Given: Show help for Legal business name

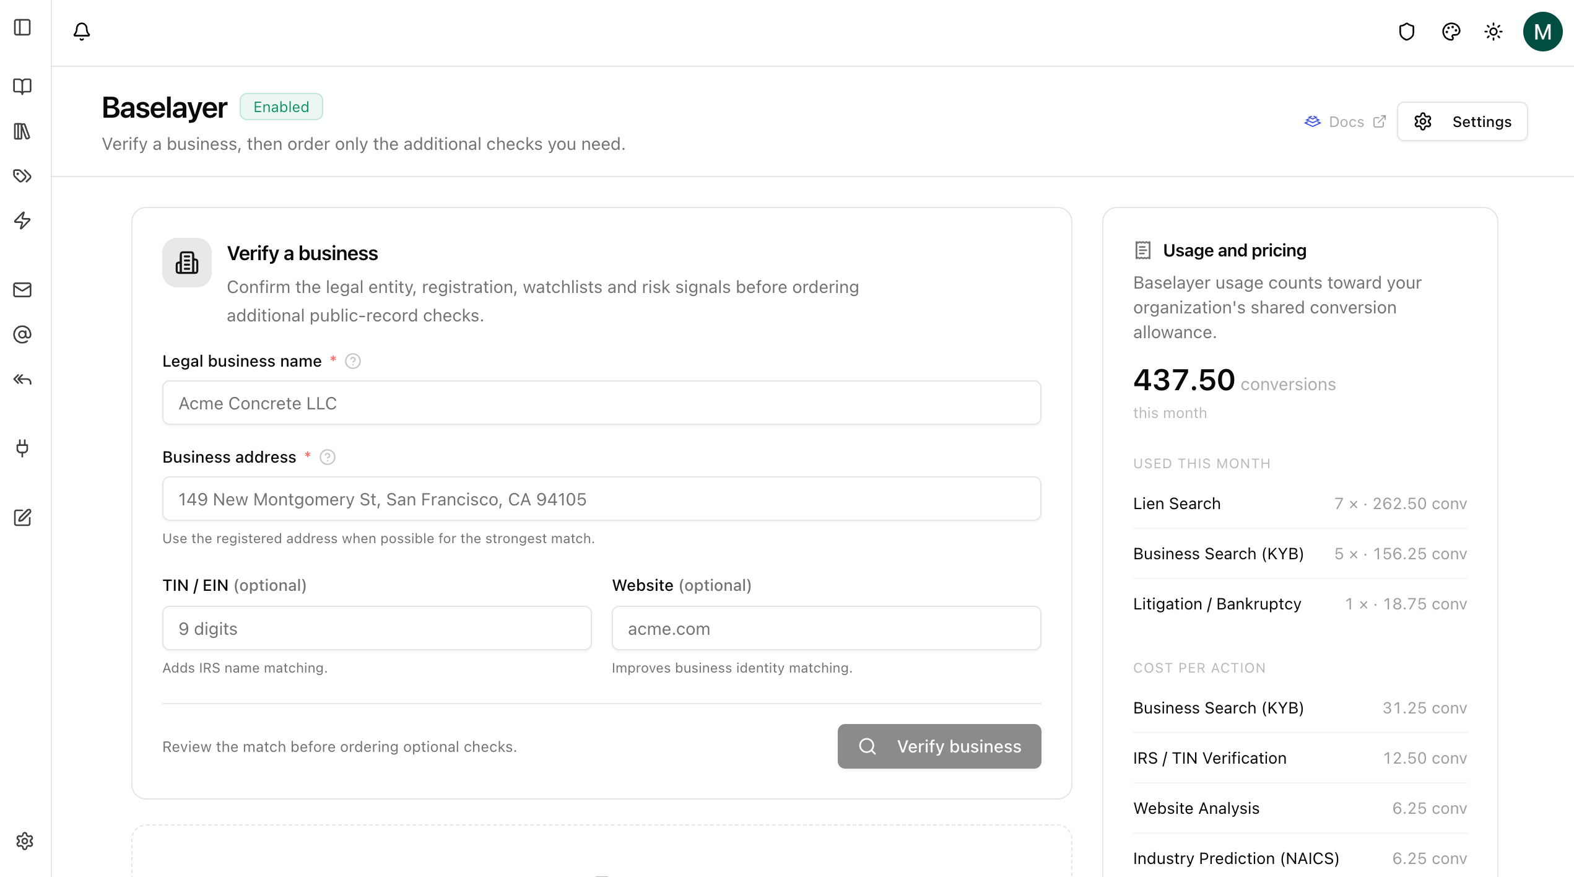Looking at the screenshot, I should (x=353, y=361).
